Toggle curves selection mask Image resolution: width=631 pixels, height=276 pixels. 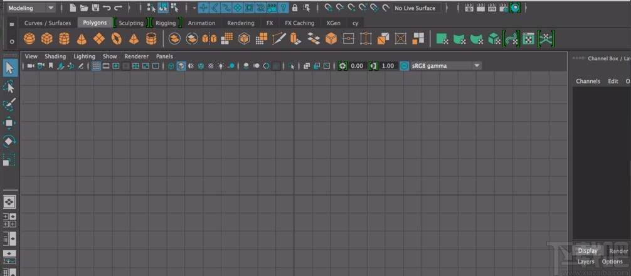pyautogui.click(x=226, y=8)
